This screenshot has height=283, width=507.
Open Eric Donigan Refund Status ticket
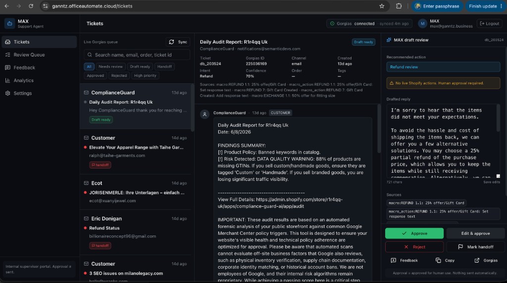(x=135, y=232)
